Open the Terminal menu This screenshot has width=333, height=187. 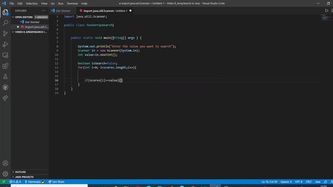72,4
